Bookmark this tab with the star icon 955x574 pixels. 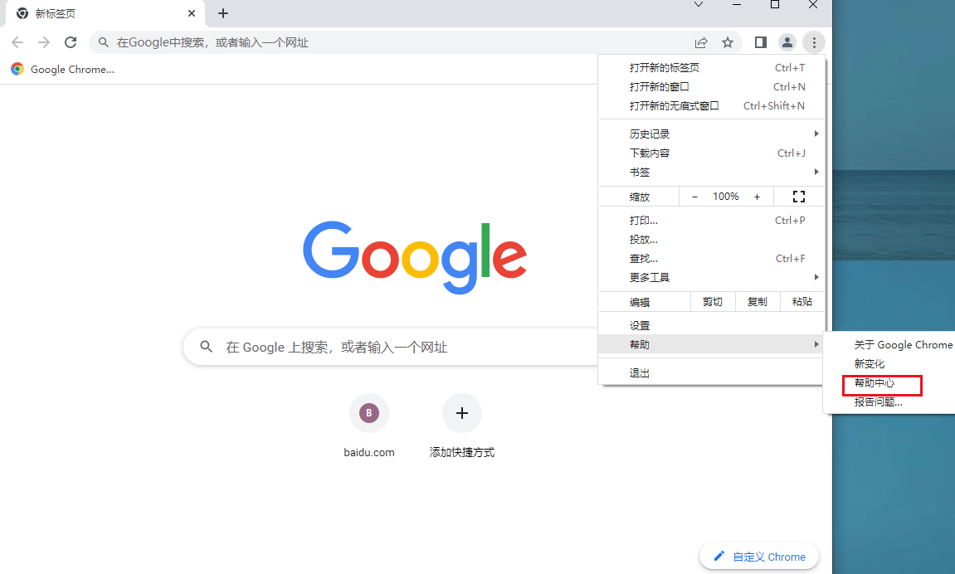(727, 42)
